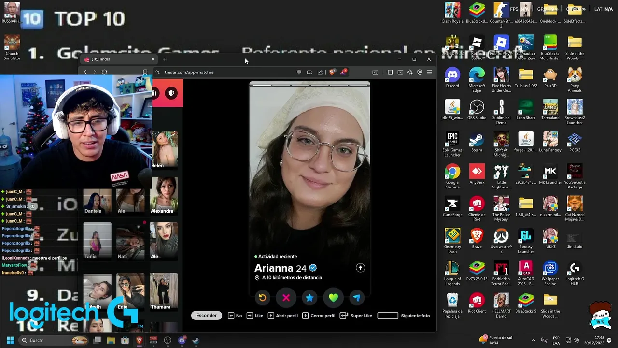The width and height of the screenshot is (618, 348).
Task: Click the blue verified badge next to Arianna
Action: click(x=313, y=268)
